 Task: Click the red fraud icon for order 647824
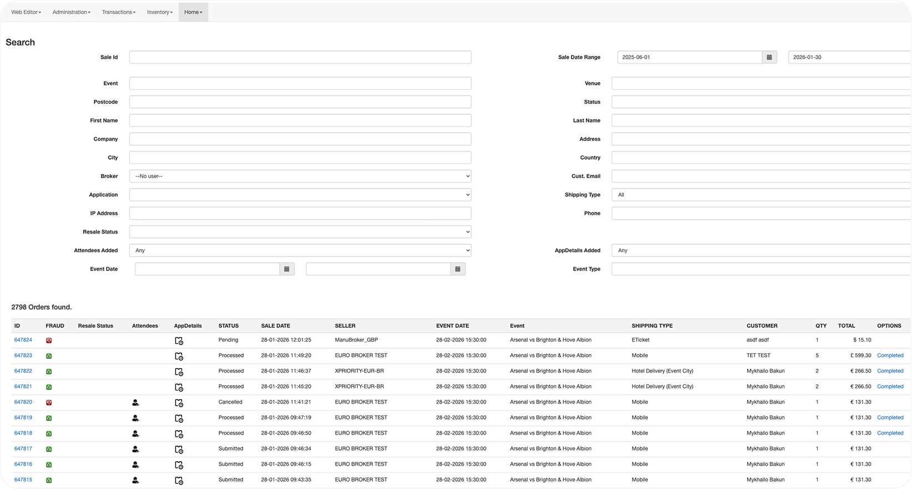[49, 340]
